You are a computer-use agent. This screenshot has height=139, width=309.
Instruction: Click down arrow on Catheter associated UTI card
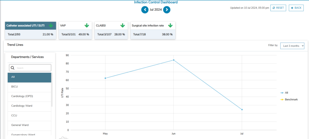(51, 26)
